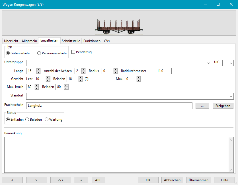Enable the Pendelzug checkbox

click(x=73, y=52)
